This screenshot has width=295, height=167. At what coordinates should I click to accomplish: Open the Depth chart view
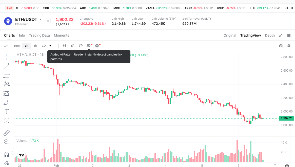pos(270,35)
